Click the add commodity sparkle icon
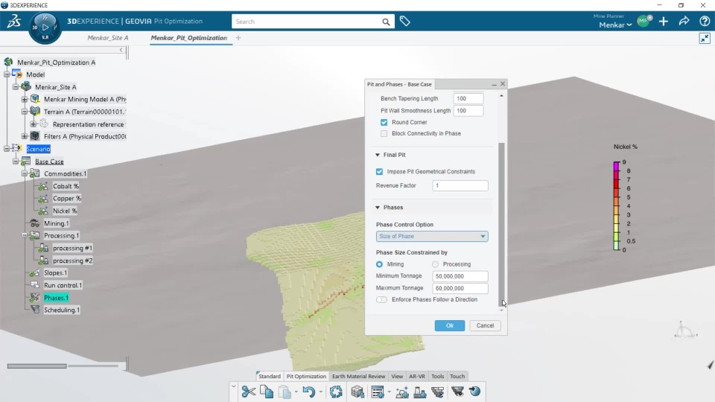Screen dimensions: 715x402 [402, 392]
